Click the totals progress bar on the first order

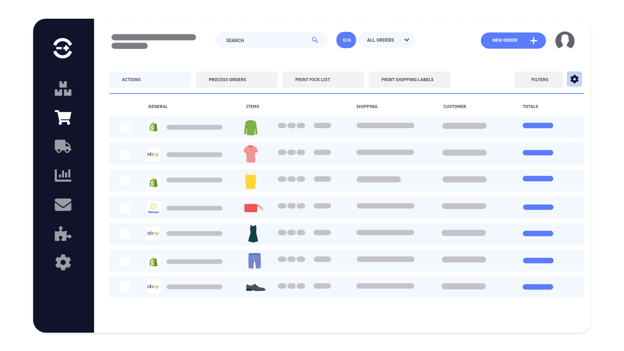pos(538,126)
